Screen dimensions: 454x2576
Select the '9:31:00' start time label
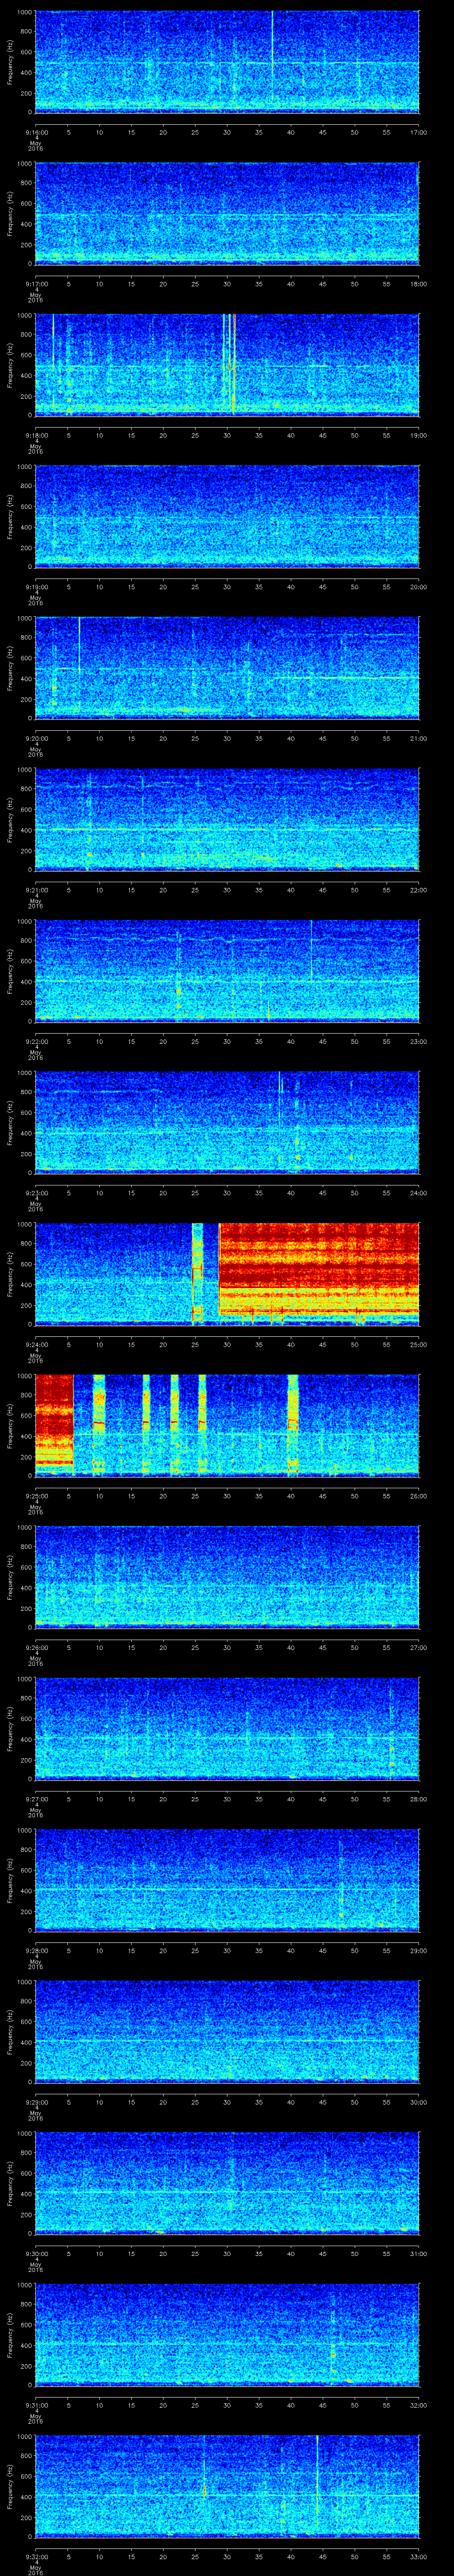click(x=36, y=2405)
